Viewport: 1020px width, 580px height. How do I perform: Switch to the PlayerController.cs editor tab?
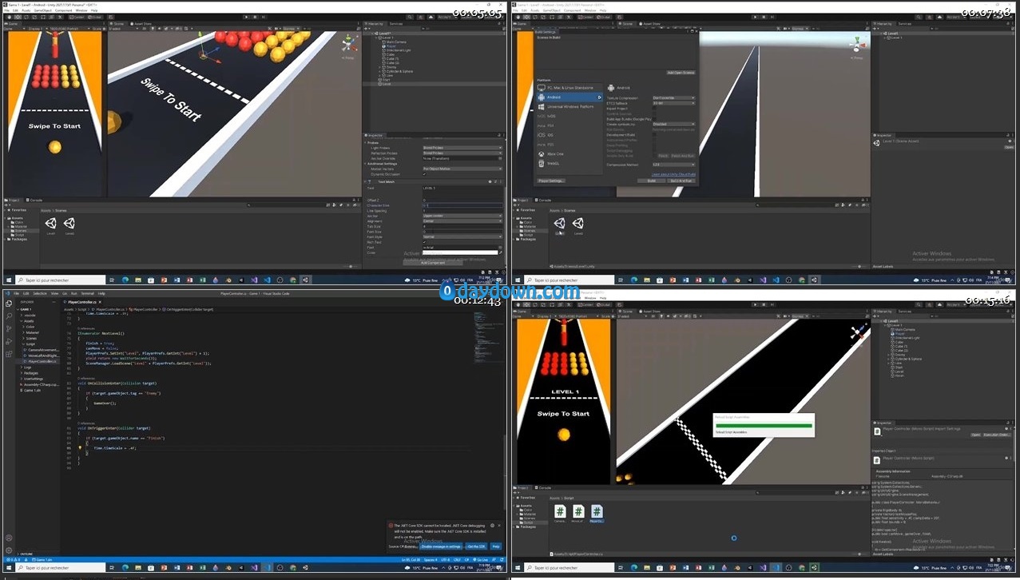click(82, 303)
